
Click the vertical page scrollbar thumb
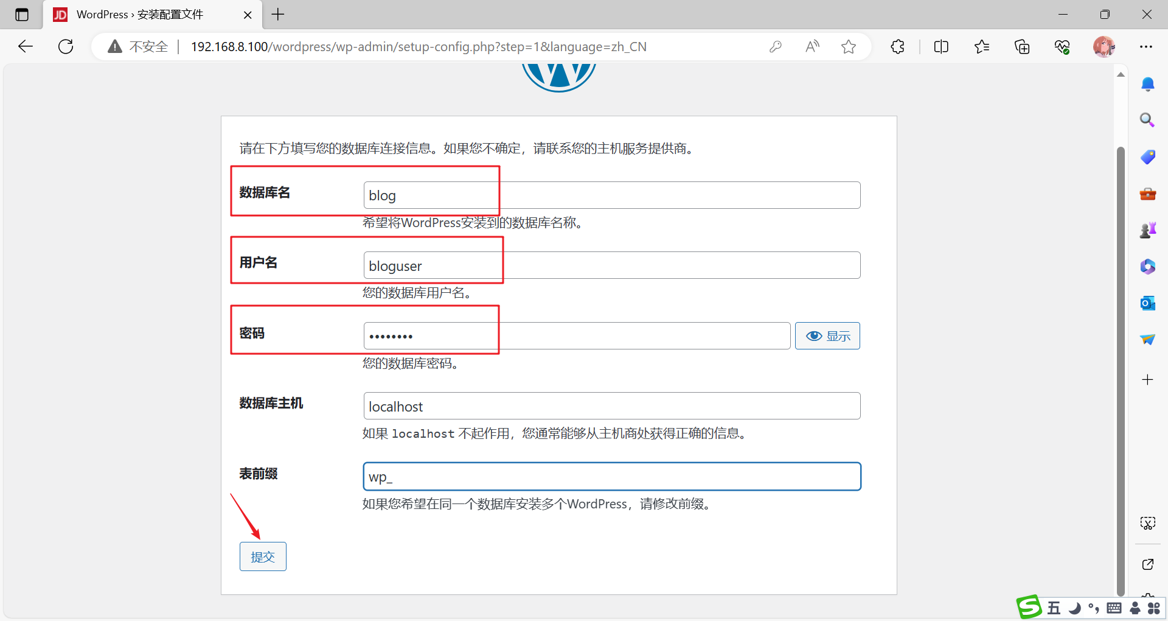coord(1121,371)
